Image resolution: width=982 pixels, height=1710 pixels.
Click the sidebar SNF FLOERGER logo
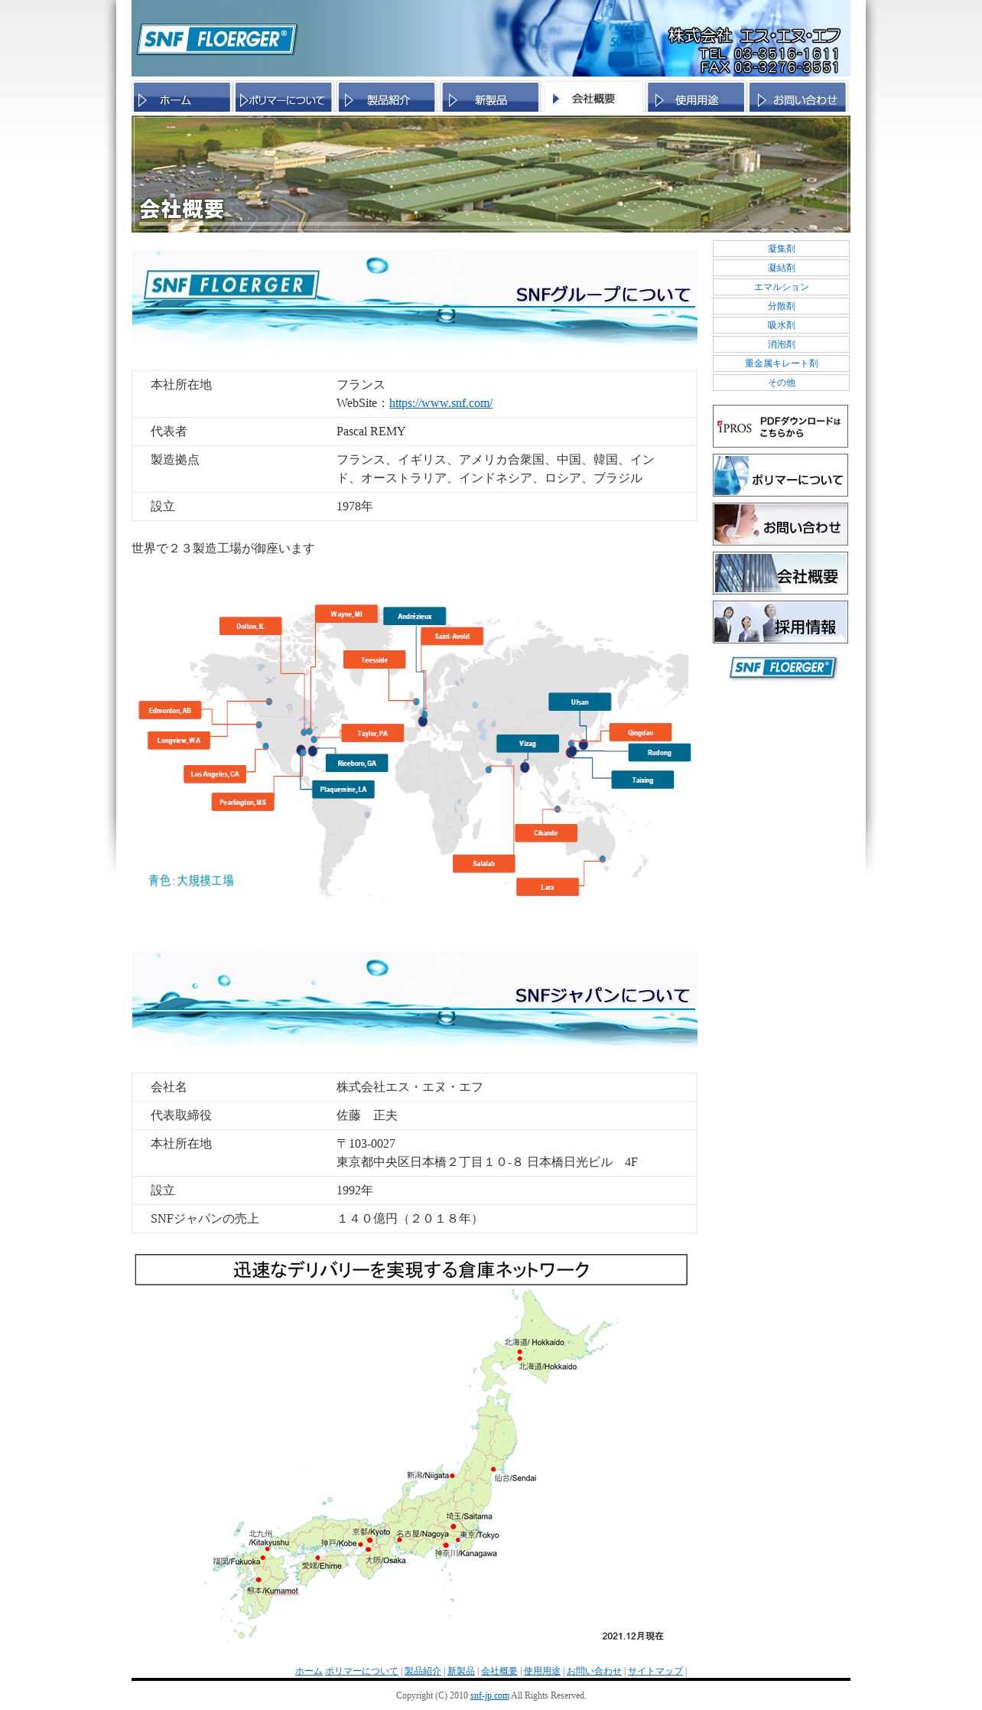click(x=783, y=668)
